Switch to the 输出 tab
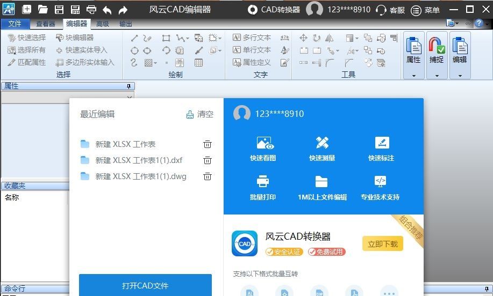Viewport: 493px width, 296px height. click(125, 24)
